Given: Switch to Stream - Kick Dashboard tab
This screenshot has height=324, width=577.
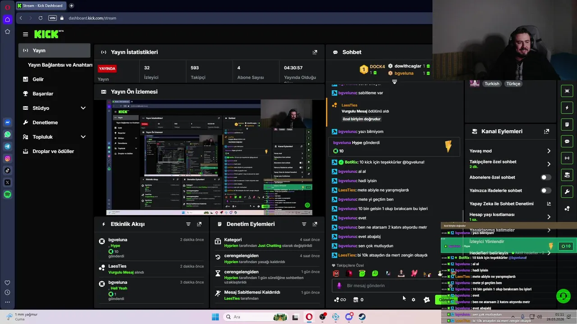Looking at the screenshot, I should click(x=41, y=6).
